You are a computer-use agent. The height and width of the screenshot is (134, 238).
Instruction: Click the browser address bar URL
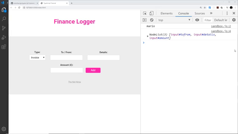click(x=36, y=7)
